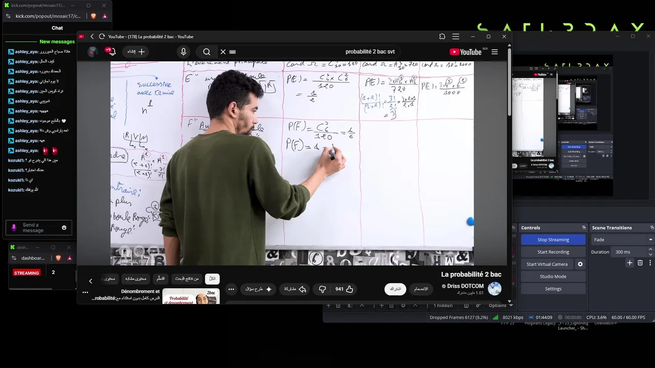Open browser extensions puzzle icon
655x368 pixels.
point(442,37)
